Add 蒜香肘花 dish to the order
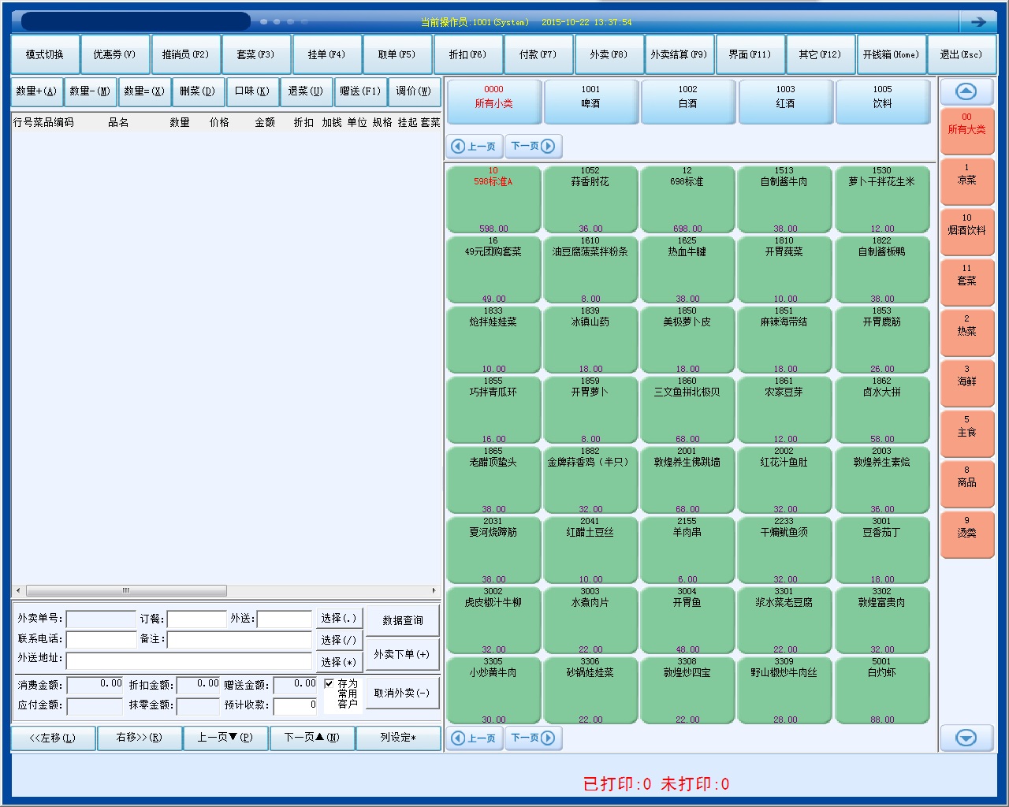This screenshot has width=1009, height=807. (x=590, y=199)
